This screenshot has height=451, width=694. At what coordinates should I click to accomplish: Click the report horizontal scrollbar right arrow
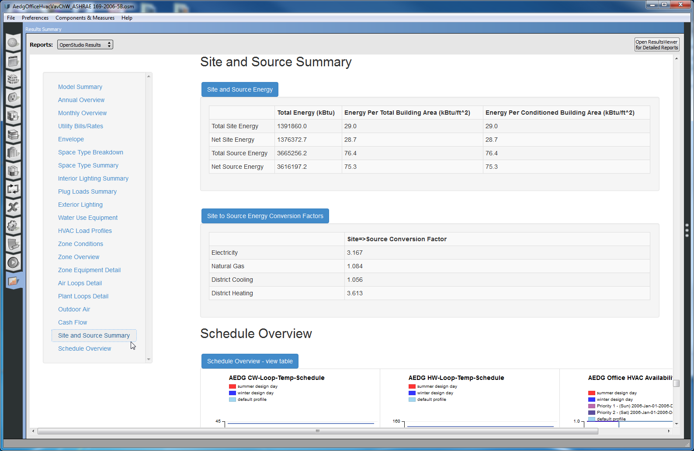tap(669, 431)
